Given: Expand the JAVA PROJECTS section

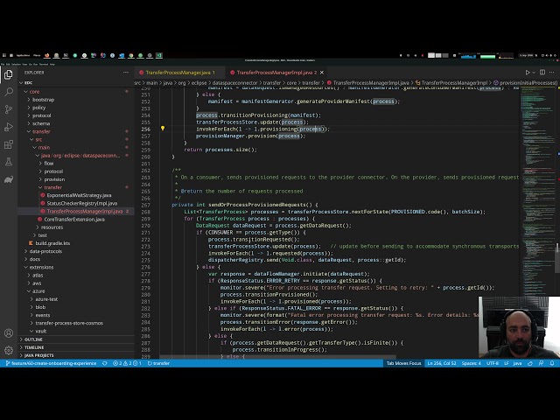Looking at the screenshot, I should point(39,355).
